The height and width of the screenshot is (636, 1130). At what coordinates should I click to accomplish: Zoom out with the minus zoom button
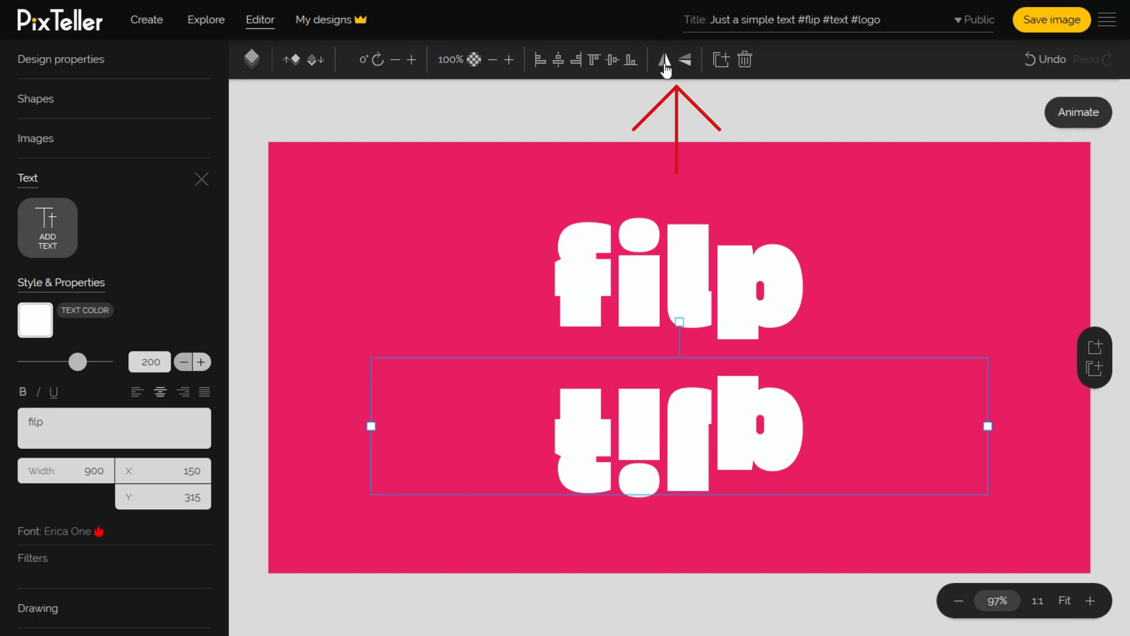(x=959, y=601)
